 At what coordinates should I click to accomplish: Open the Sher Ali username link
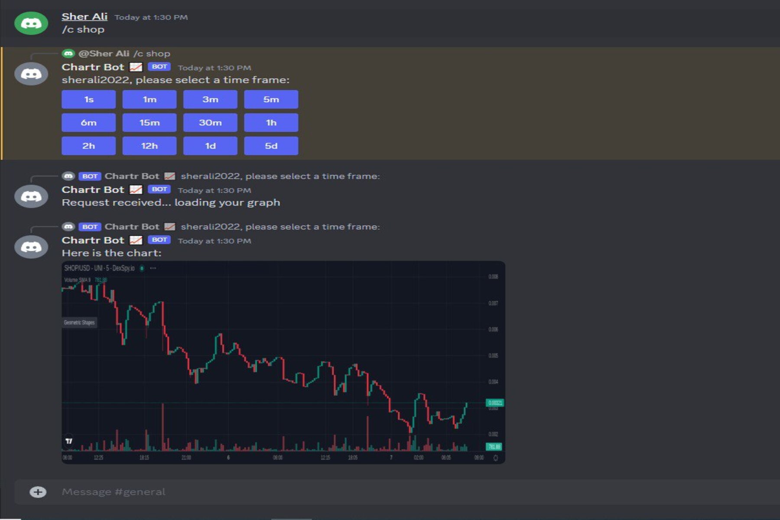pyautogui.click(x=84, y=16)
